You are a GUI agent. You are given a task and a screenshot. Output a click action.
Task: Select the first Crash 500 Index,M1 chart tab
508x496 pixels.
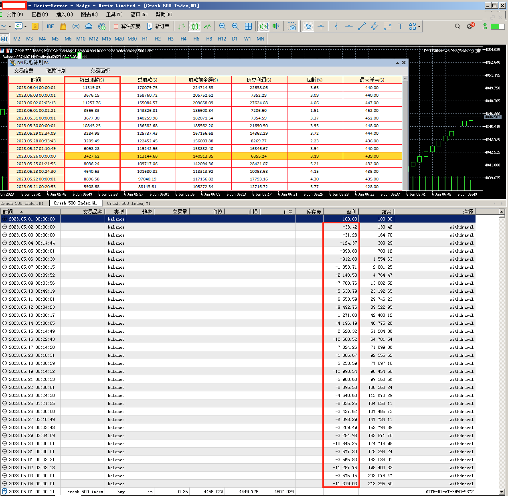[x=22, y=203]
